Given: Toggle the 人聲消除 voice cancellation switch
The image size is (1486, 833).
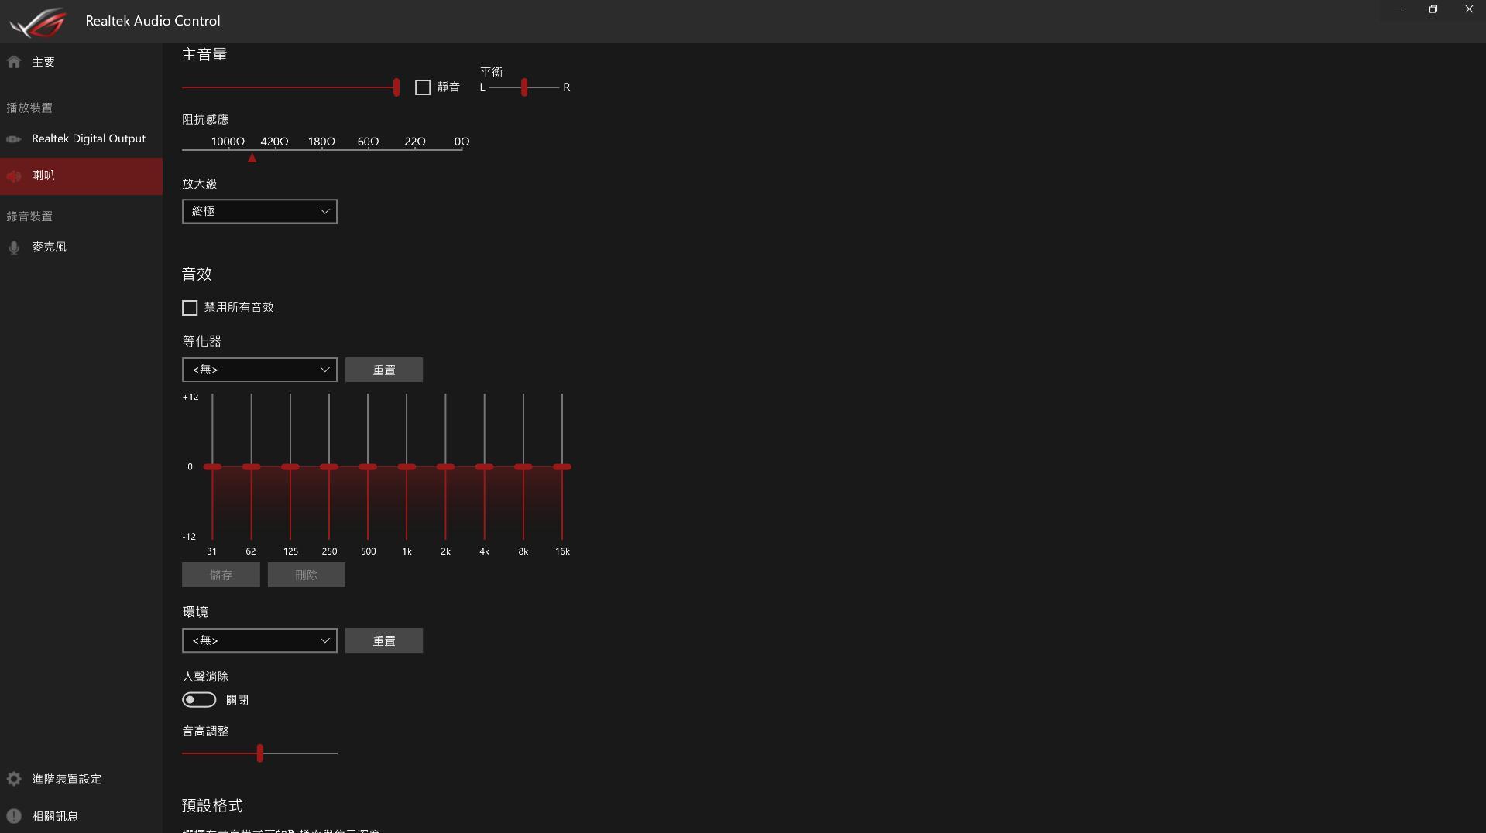Looking at the screenshot, I should (199, 700).
